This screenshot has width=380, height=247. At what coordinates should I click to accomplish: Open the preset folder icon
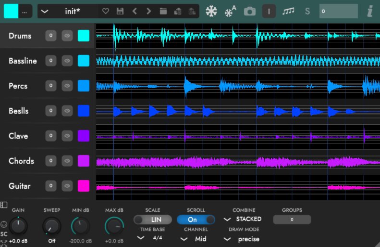[163, 11]
